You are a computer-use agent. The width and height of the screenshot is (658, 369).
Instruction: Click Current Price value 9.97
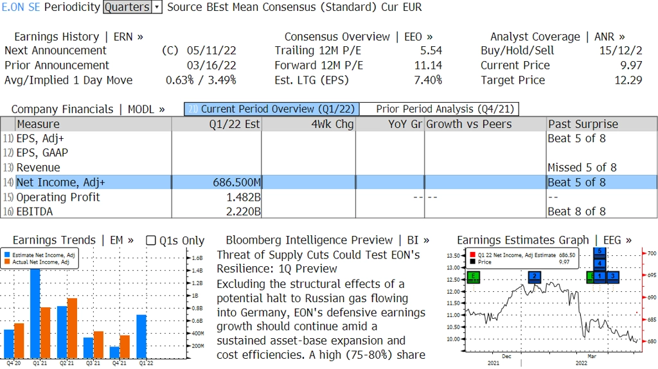(x=632, y=66)
